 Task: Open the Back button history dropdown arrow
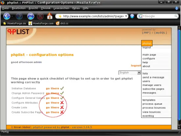click(x=12, y=16)
